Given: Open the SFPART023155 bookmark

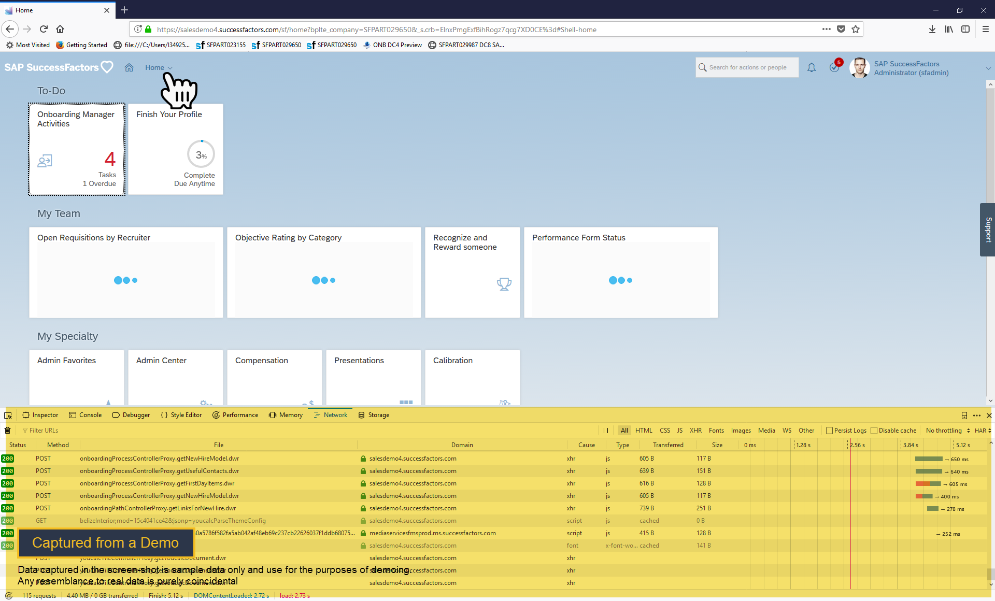Looking at the screenshot, I should (x=221, y=45).
